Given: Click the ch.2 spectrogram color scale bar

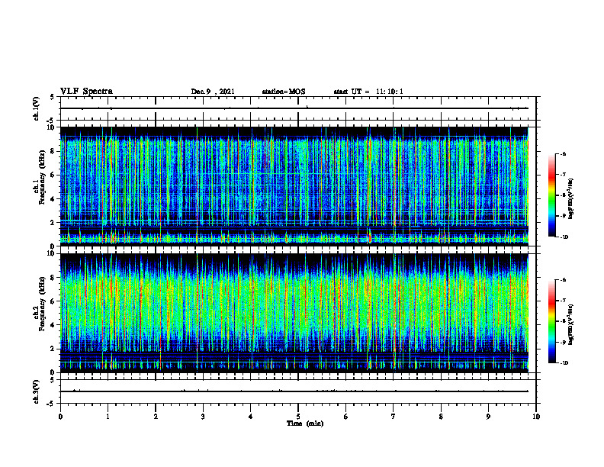Looking at the screenshot, I should [x=552, y=321].
